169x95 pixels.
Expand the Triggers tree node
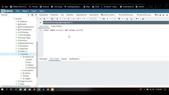tap(21, 79)
